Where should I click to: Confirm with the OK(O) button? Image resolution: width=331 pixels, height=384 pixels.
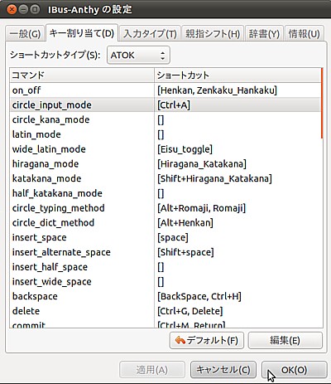294,370
